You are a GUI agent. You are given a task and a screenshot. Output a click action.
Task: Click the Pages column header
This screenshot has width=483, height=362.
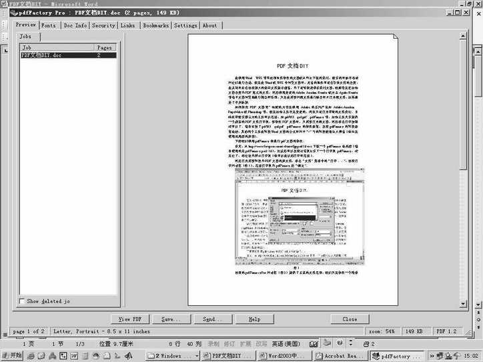pos(105,48)
